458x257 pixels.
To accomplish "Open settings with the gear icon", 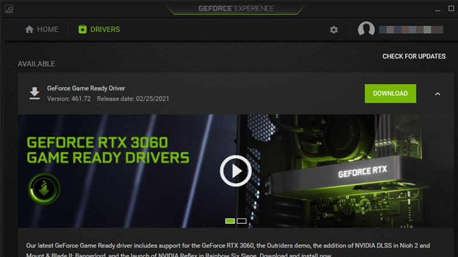I will click(334, 30).
